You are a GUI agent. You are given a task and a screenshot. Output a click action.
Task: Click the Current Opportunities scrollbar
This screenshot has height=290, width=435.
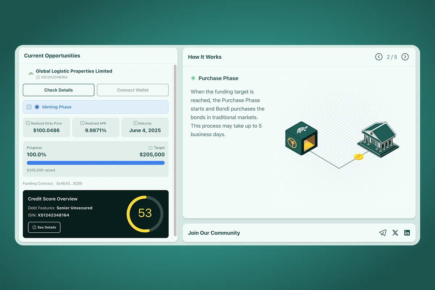point(175,150)
